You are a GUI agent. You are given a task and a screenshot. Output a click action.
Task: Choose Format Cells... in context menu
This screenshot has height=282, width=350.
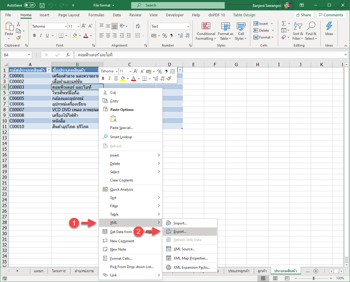click(131, 258)
